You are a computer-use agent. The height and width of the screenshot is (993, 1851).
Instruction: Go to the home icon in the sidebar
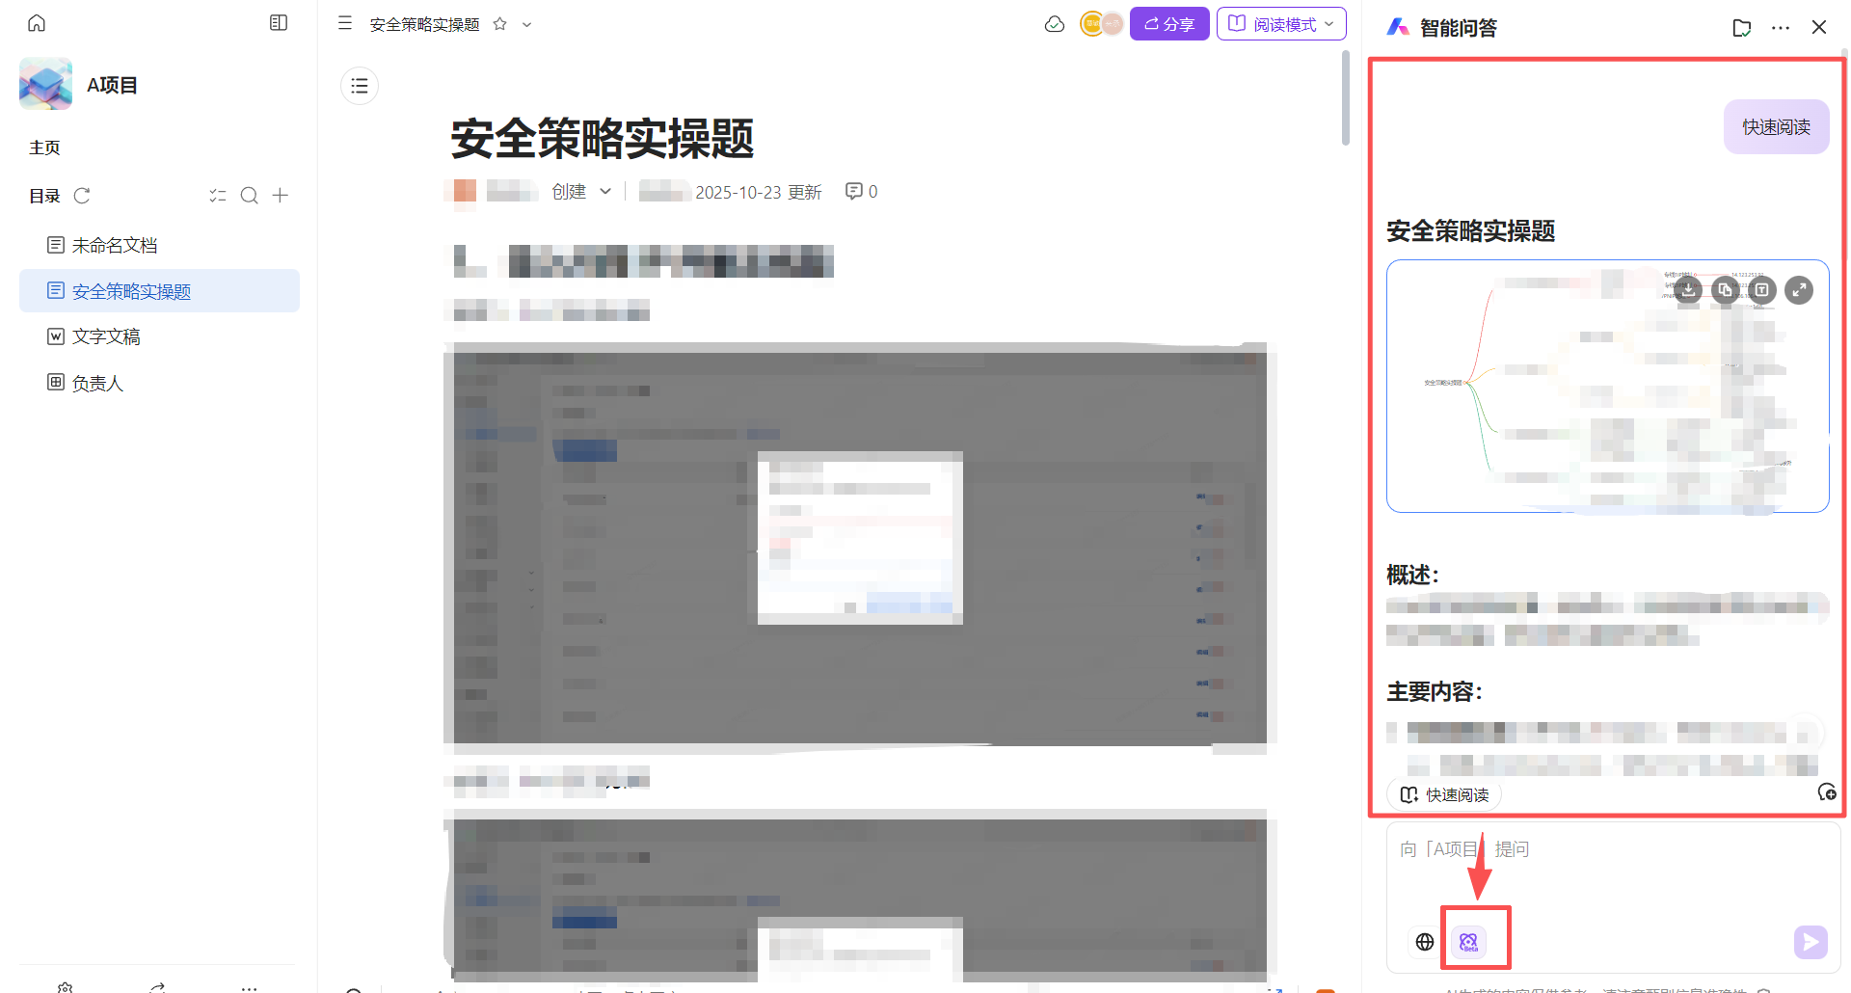pos(37,23)
